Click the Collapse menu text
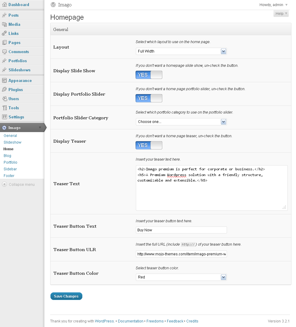This screenshot has width=296, height=327. coord(22,184)
